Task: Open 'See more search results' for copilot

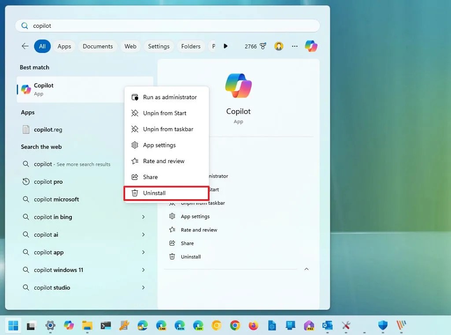Action: pyautogui.click(x=70, y=164)
